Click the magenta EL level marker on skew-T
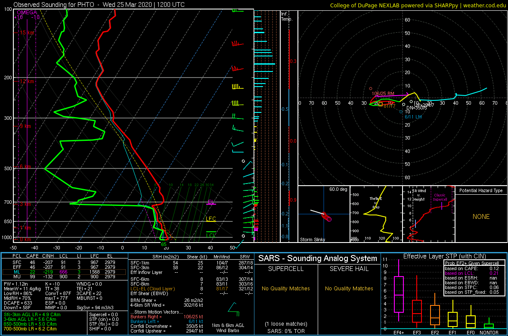The image size is (508, 336). click(x=211, y=202)
